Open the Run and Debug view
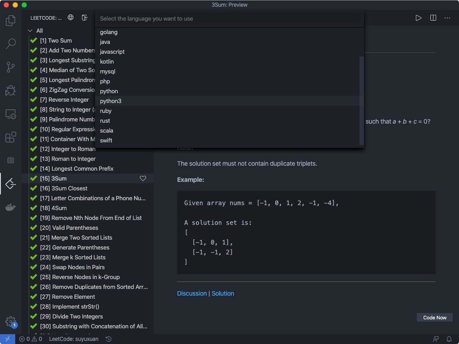 click(x=11, y=90)
